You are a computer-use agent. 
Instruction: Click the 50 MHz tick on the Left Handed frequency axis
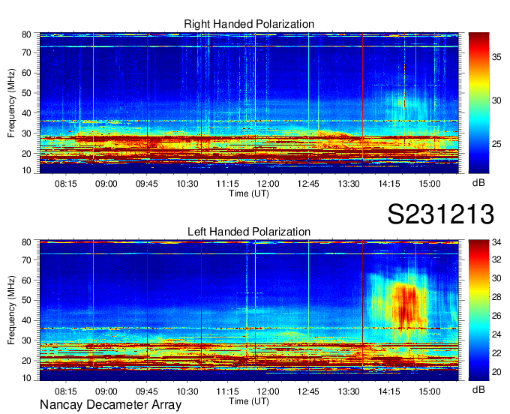click(26, 300)
